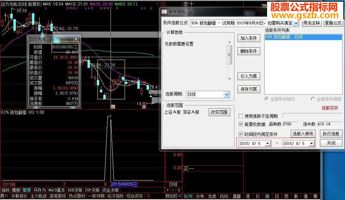
Task: Select SUP决策 indicator tab
Action: tap(92, 190)
